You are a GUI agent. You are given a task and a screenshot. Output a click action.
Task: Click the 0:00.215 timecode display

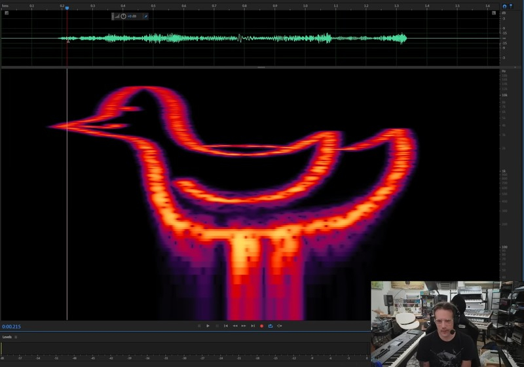[12, 326]
